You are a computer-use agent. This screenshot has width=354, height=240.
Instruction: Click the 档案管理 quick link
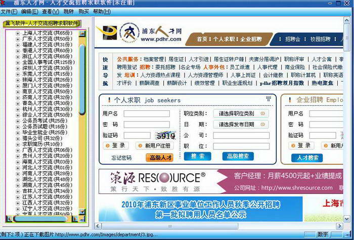tap(154, 59)
